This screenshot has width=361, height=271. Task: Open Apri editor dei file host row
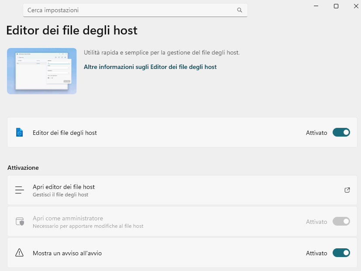[182, 190]
